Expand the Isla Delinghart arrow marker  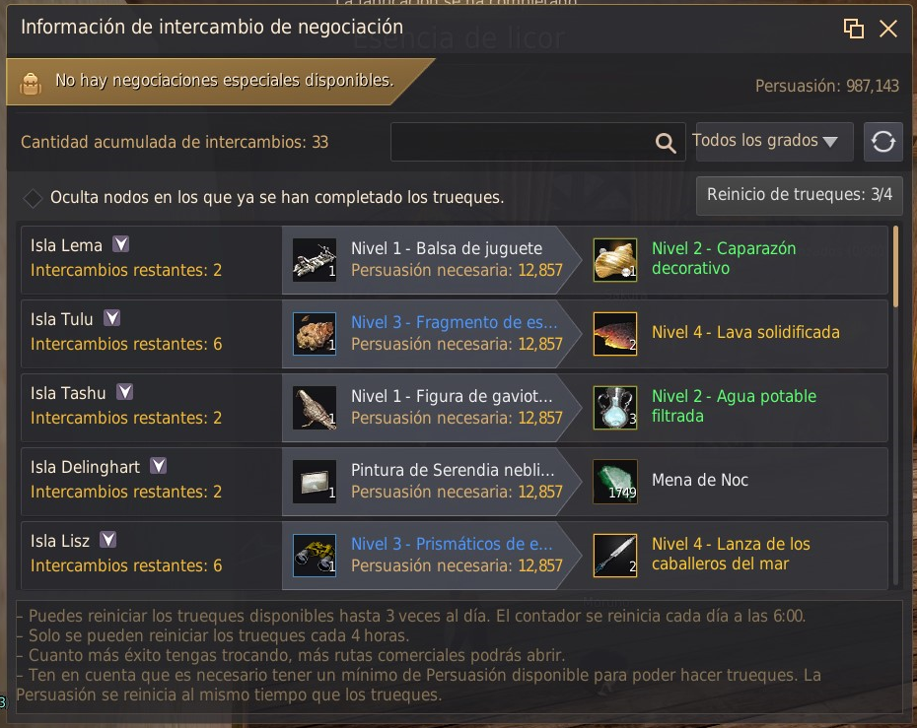(159, 466)
